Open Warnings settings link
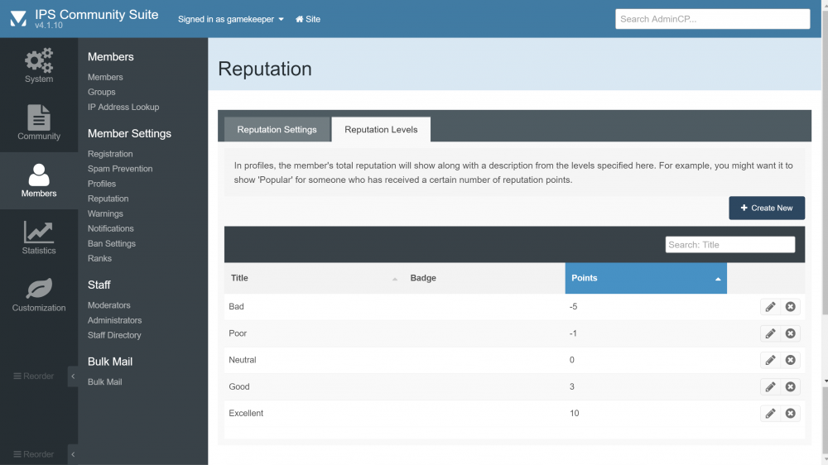 (105, 213)
